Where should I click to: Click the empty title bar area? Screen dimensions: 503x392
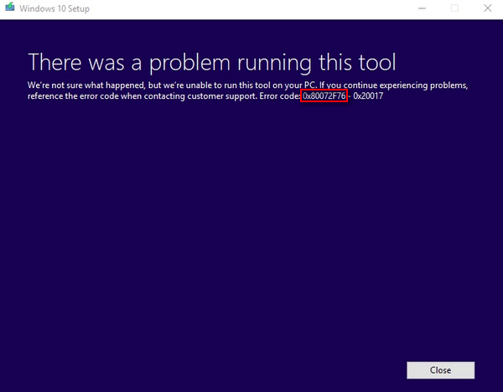(251, 8)
